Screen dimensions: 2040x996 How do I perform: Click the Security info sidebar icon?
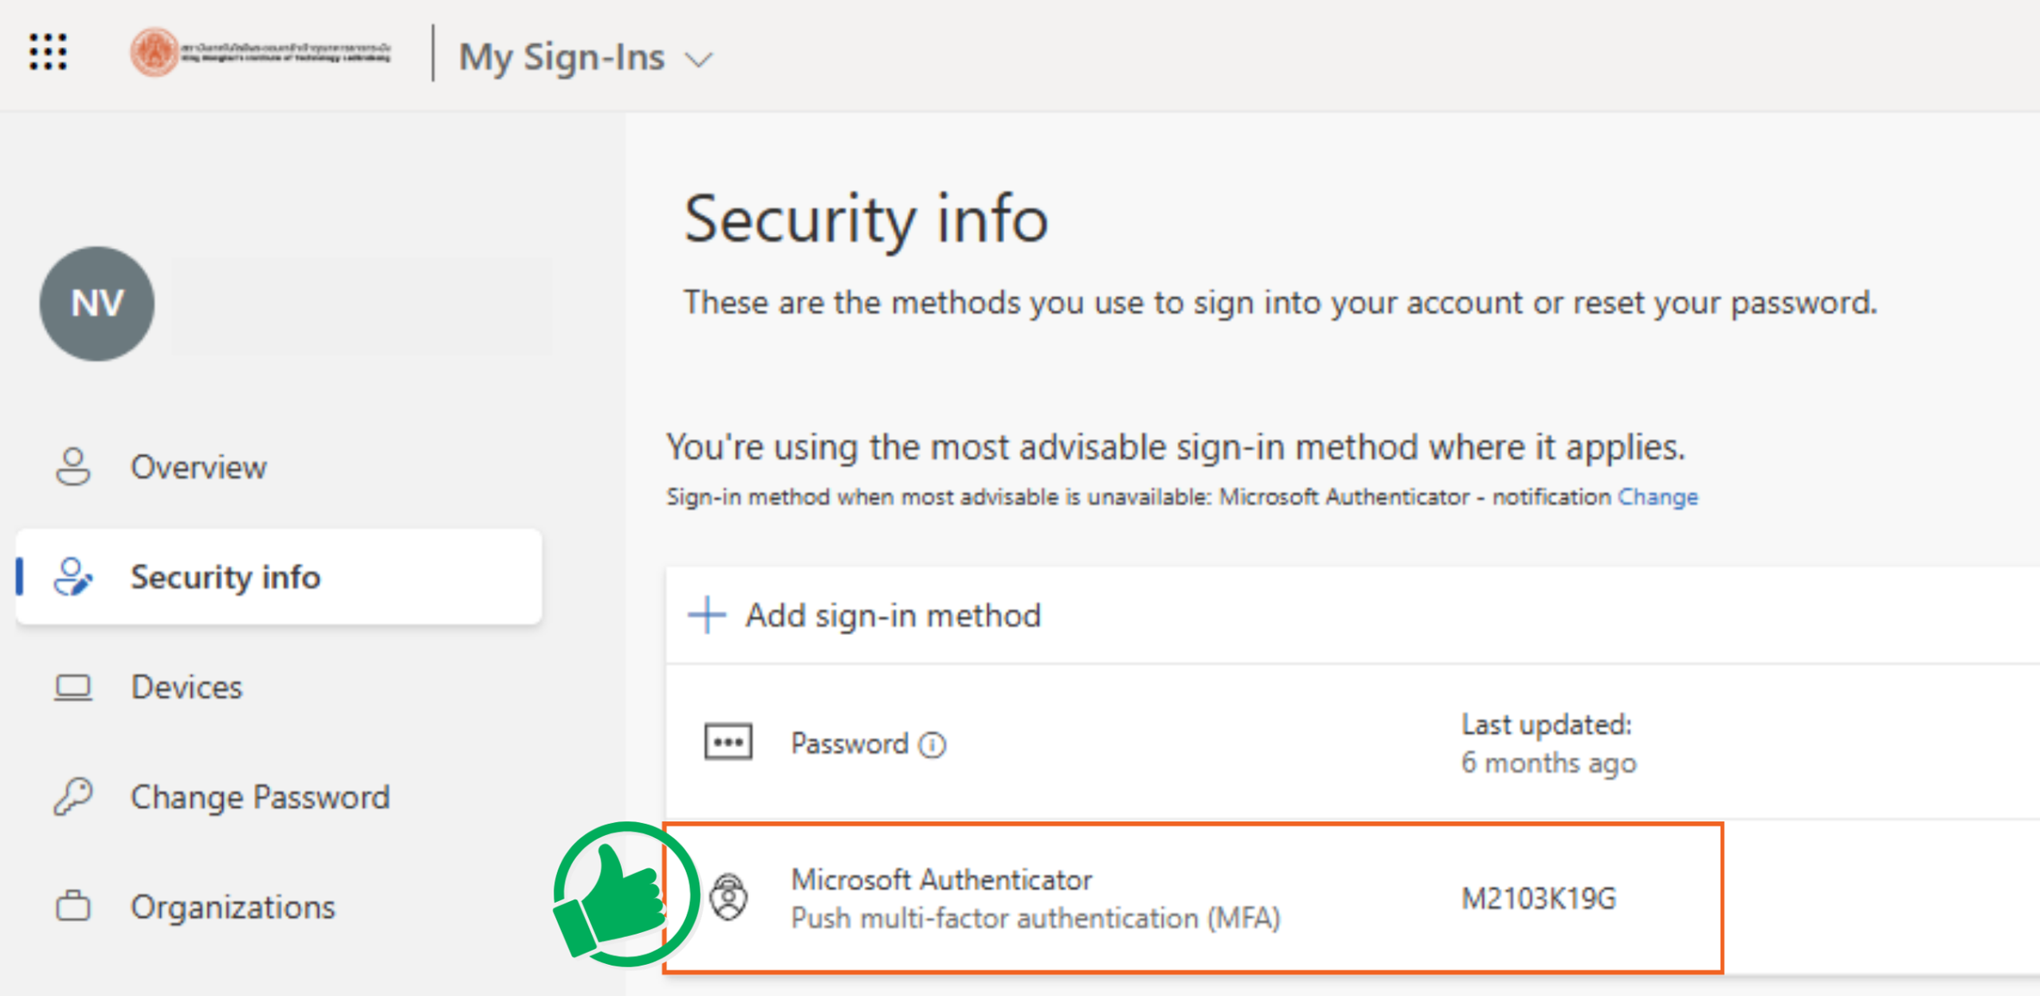73,577
